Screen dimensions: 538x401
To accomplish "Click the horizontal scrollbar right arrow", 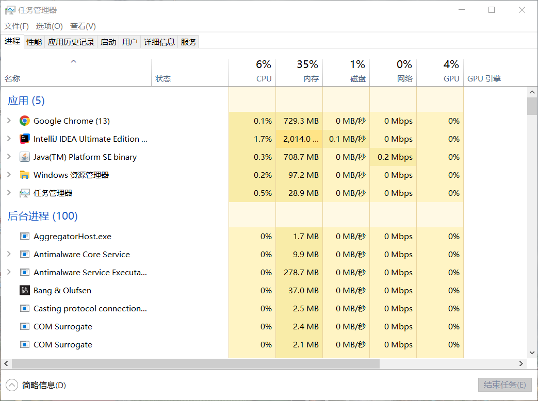I will pyautogui.click(x=521, y=364).
